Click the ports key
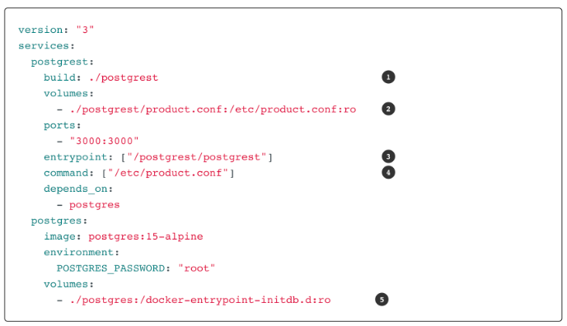The width and height of the screenshot is (567, 326). pyautogui.click(x=59, y=125)
